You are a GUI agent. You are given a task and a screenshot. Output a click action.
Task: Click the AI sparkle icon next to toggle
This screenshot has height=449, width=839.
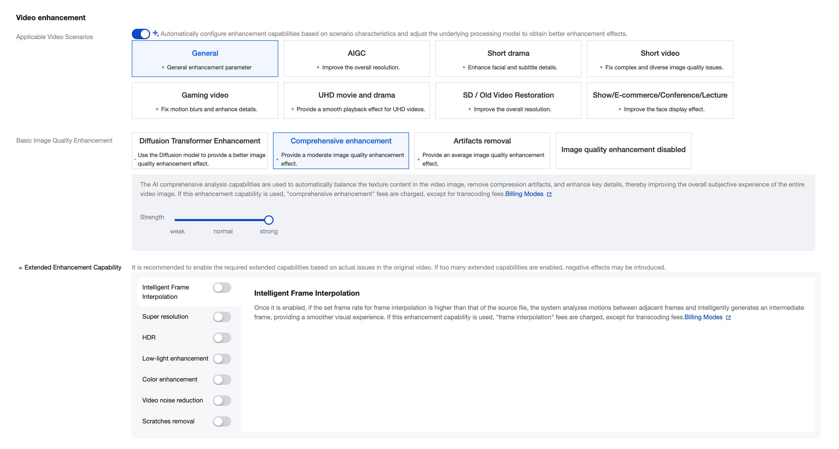(x=156, y=33)
